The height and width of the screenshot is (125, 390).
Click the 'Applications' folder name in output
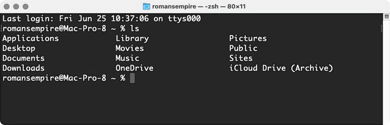click(x=31, y=38)
